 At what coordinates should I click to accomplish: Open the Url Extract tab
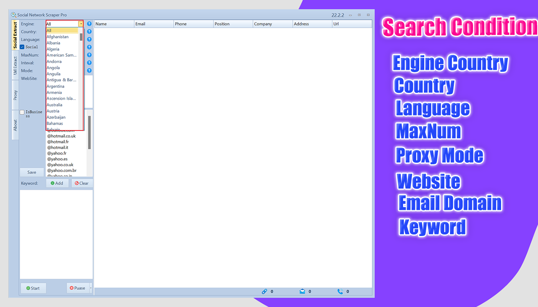[x=15, y=65]
